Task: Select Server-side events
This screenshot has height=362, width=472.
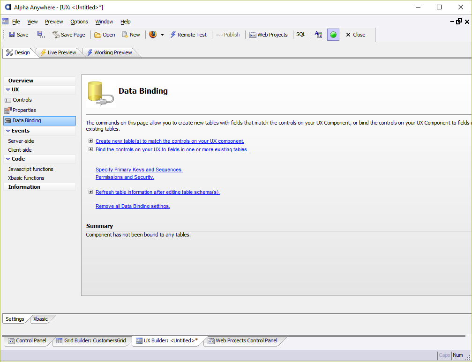Action: click(x=21, y=141)
